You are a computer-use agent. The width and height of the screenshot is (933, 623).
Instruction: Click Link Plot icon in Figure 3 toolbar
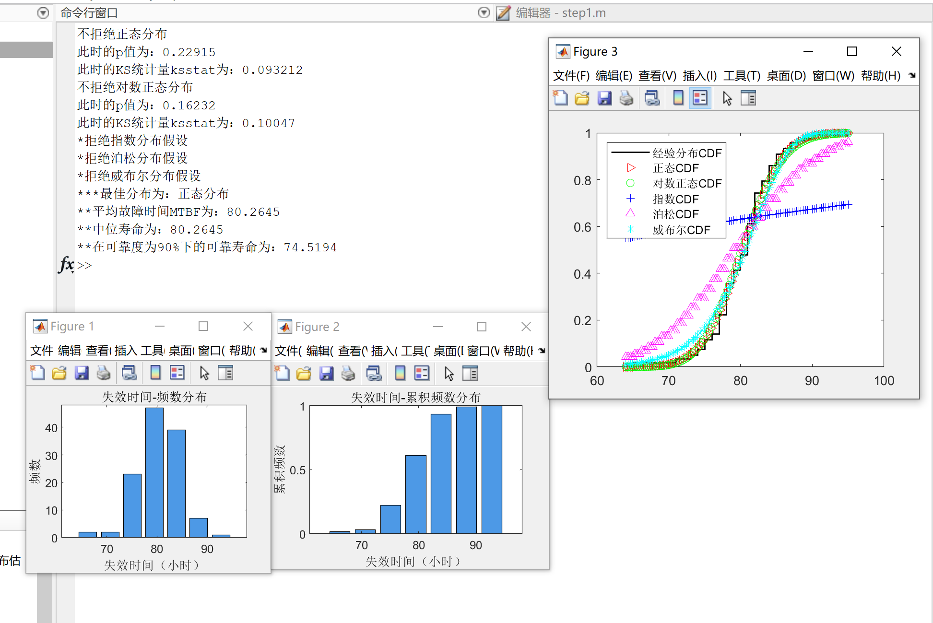tap(652, 98)
